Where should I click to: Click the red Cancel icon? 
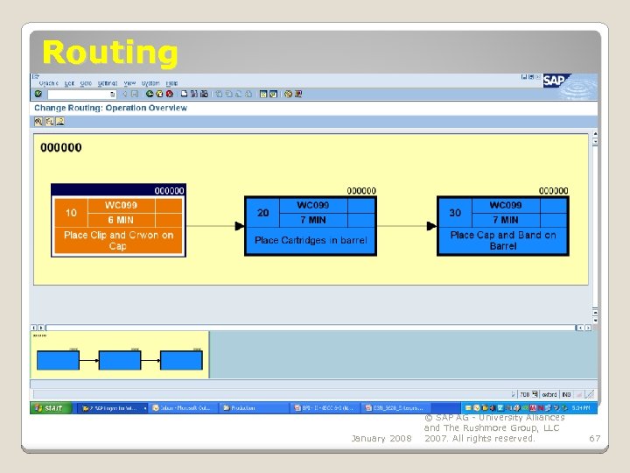pyautogui.click(x=170, y=94)
